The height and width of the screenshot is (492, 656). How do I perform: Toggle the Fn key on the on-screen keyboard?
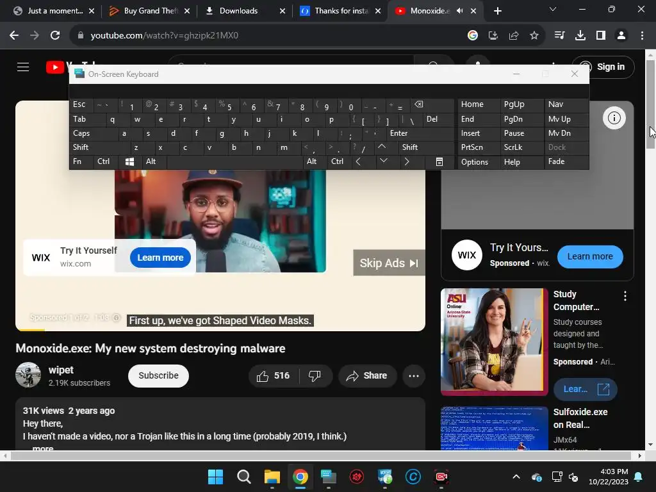[81, 162]
